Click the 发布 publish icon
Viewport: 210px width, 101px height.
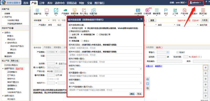56,10
